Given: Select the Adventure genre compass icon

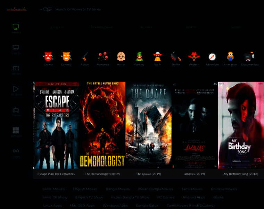Looking at the screenshot, I should click(212, 57).
